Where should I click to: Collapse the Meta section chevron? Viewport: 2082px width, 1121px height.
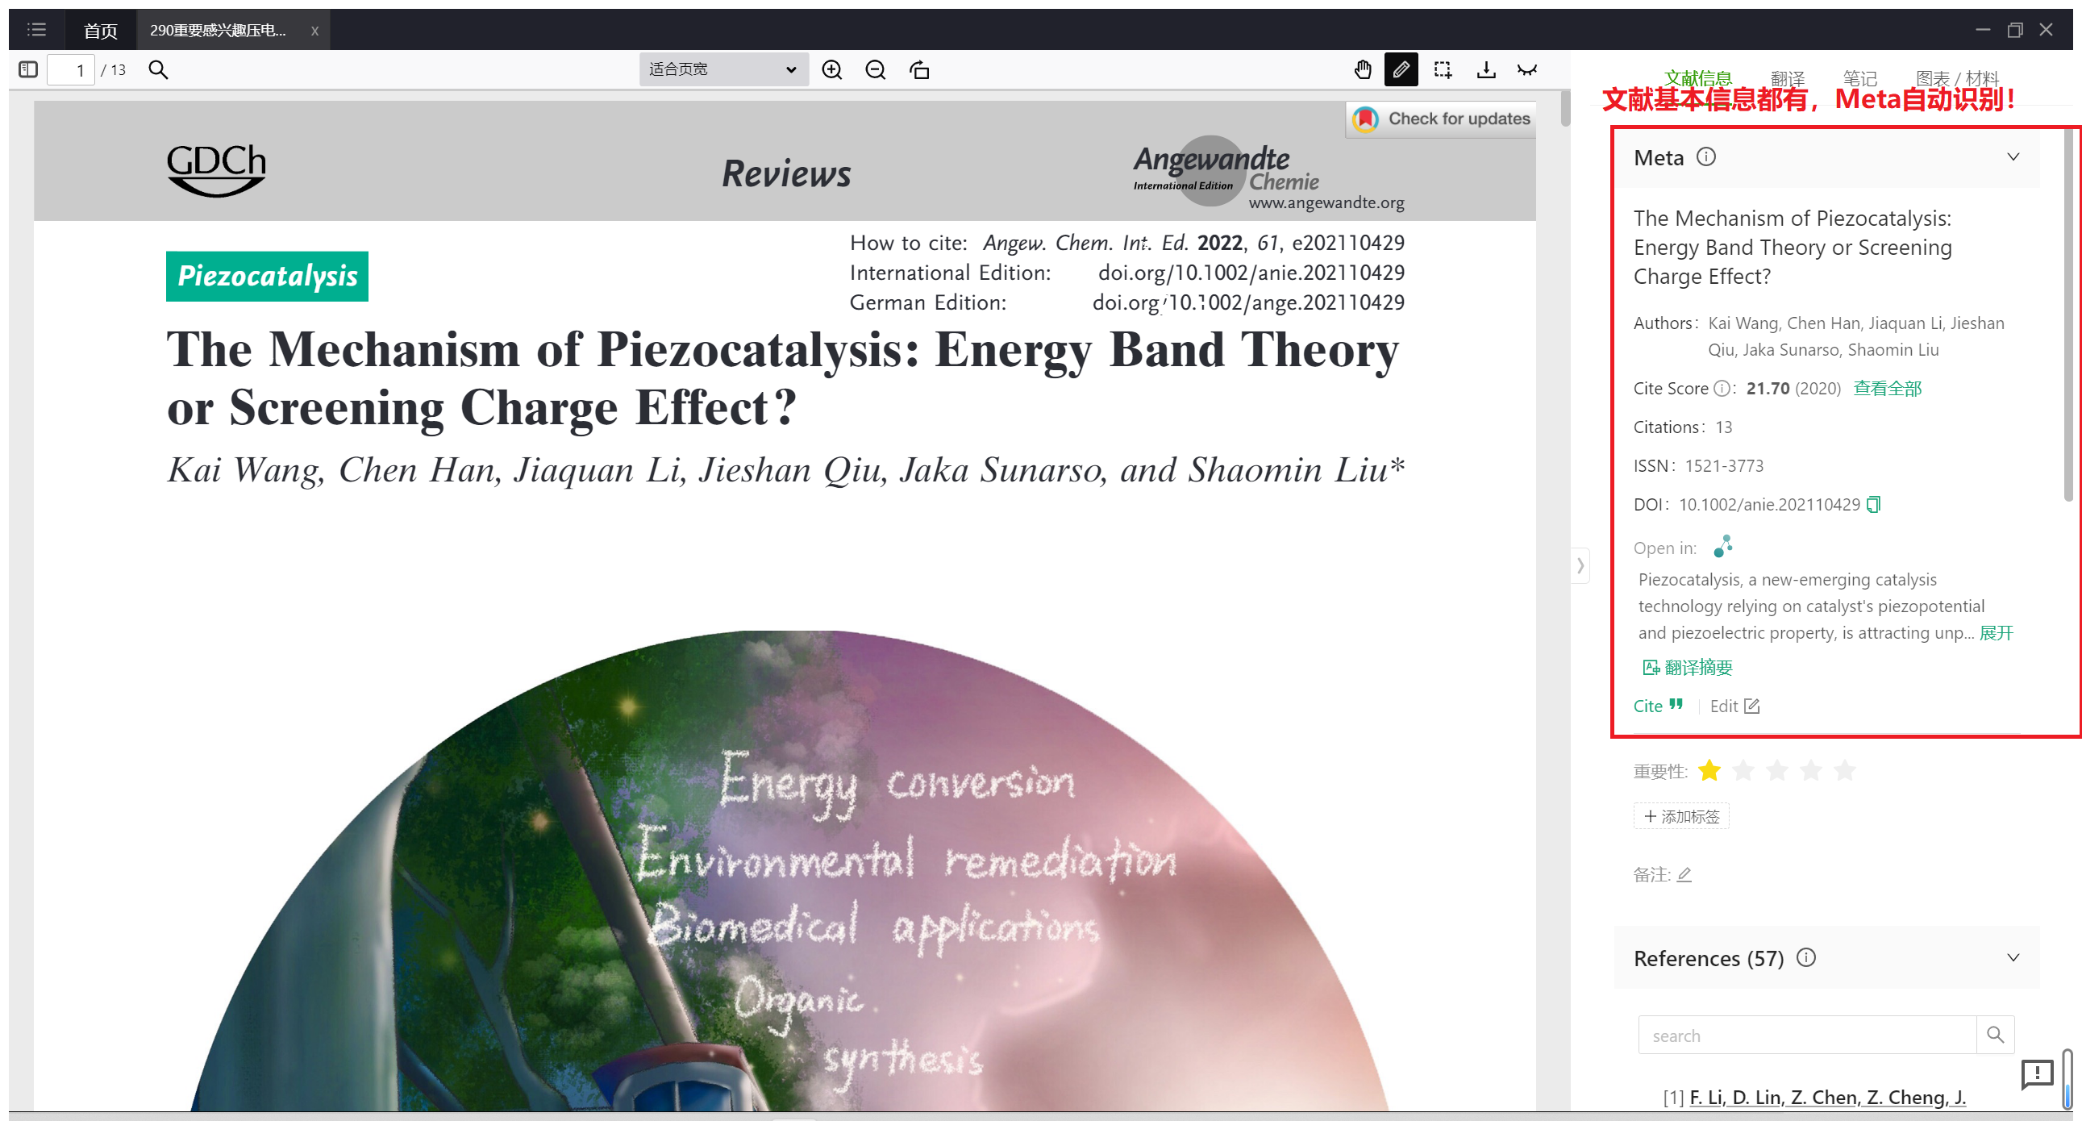[2013, 156]
